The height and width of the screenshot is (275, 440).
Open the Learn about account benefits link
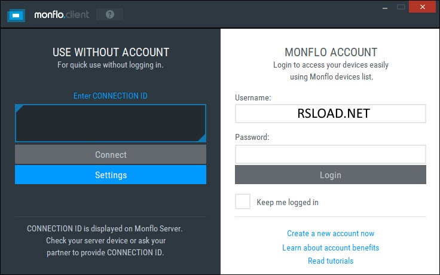pos(331,247)
